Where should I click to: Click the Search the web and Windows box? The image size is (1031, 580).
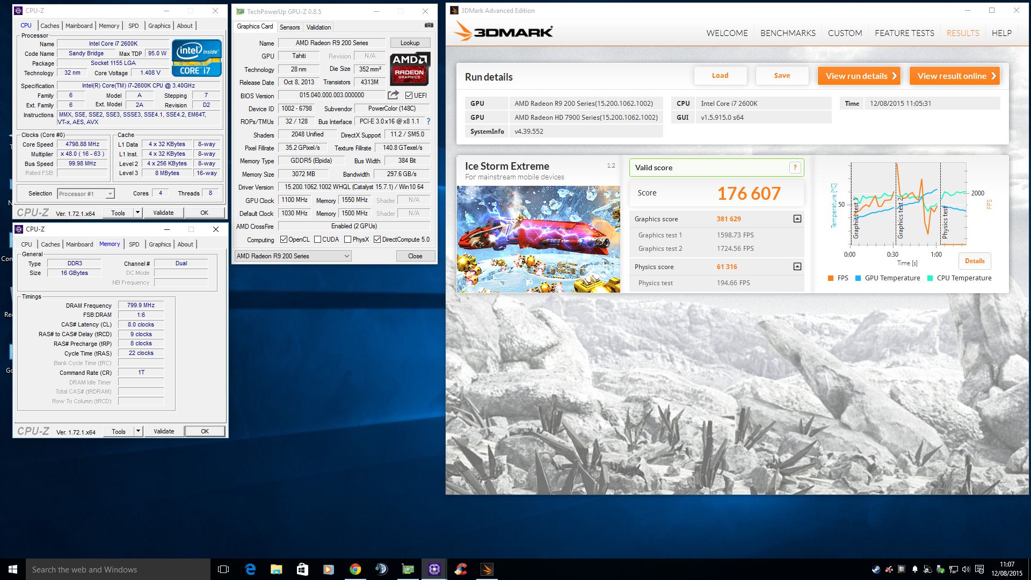[x=118, y=569]
